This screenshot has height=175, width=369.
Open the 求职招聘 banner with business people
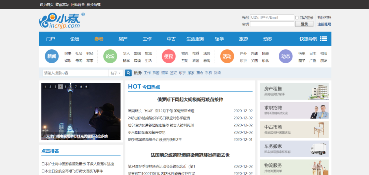pos(294,110)
